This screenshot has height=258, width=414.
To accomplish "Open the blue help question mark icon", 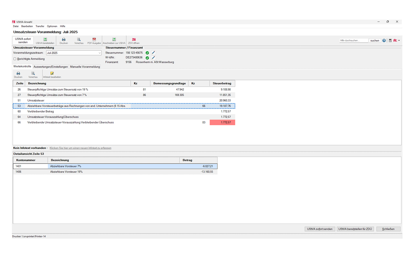I will (384, 41).
